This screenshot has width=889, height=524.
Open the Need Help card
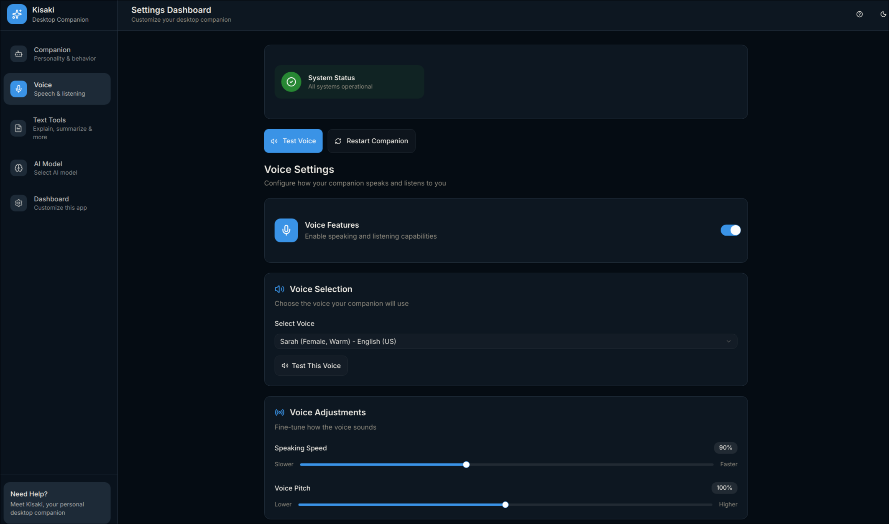57,503
